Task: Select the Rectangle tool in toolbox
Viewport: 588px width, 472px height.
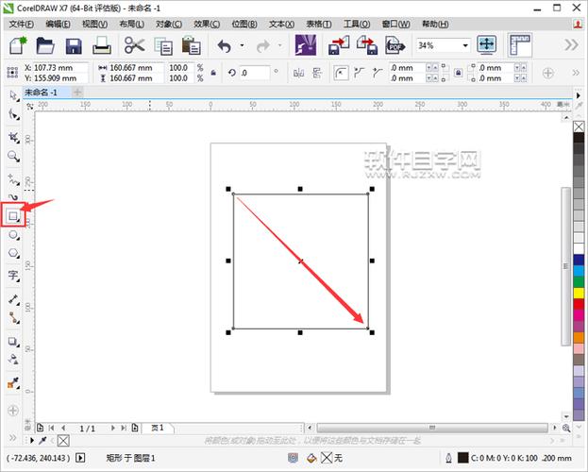Action: click(13, 216)
